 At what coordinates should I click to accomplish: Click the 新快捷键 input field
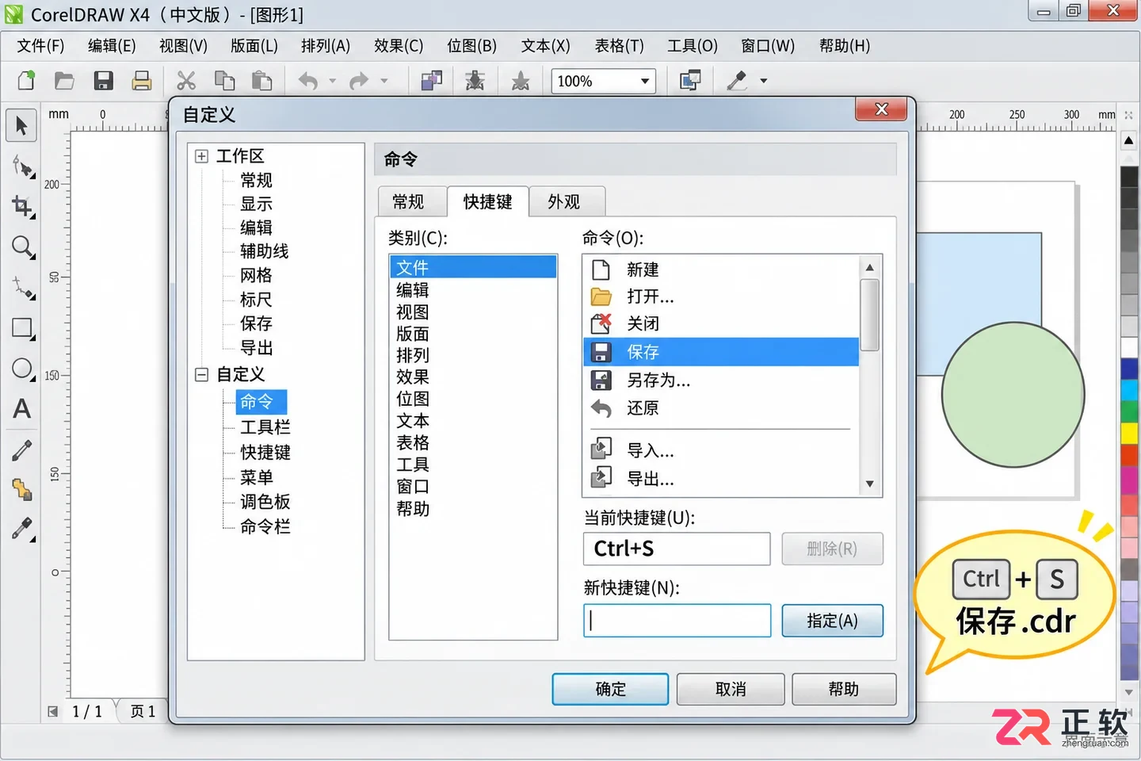(677, 621)
